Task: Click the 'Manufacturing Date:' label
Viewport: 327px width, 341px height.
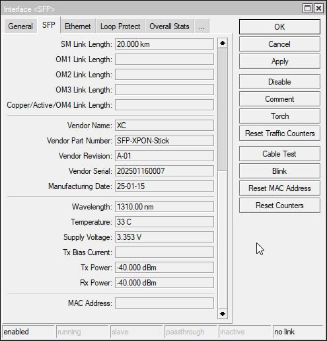Action: [80, 186]
